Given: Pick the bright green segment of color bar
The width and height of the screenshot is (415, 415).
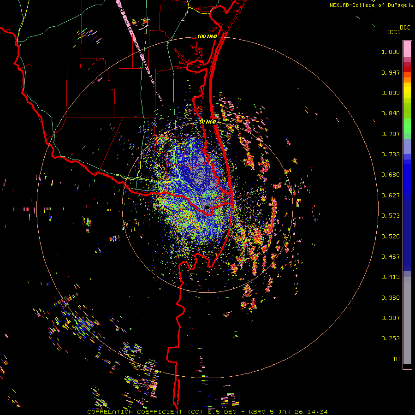Looking at the screenshot, I should coord(407,126).
